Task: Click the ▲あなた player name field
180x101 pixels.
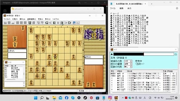Action: click(x=94, y=57)
